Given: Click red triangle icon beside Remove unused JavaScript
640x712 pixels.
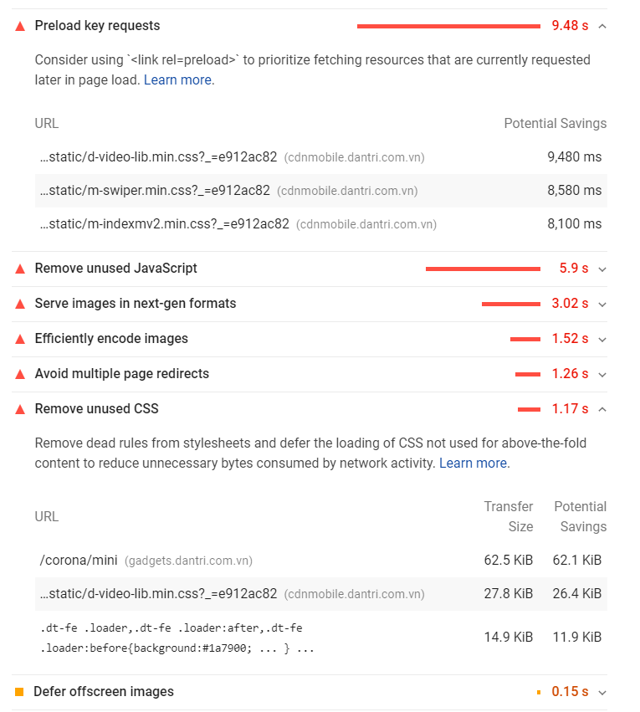Looking at the screenshot, I should tap(20, 269).
